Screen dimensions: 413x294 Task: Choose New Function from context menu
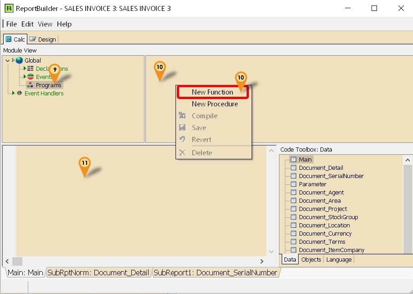(x=212, y=92)
